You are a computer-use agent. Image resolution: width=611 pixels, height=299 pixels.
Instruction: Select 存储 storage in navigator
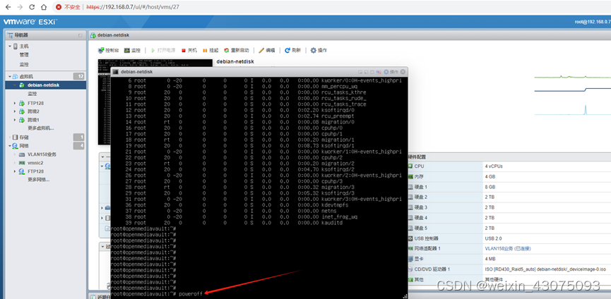coord(23,138)
